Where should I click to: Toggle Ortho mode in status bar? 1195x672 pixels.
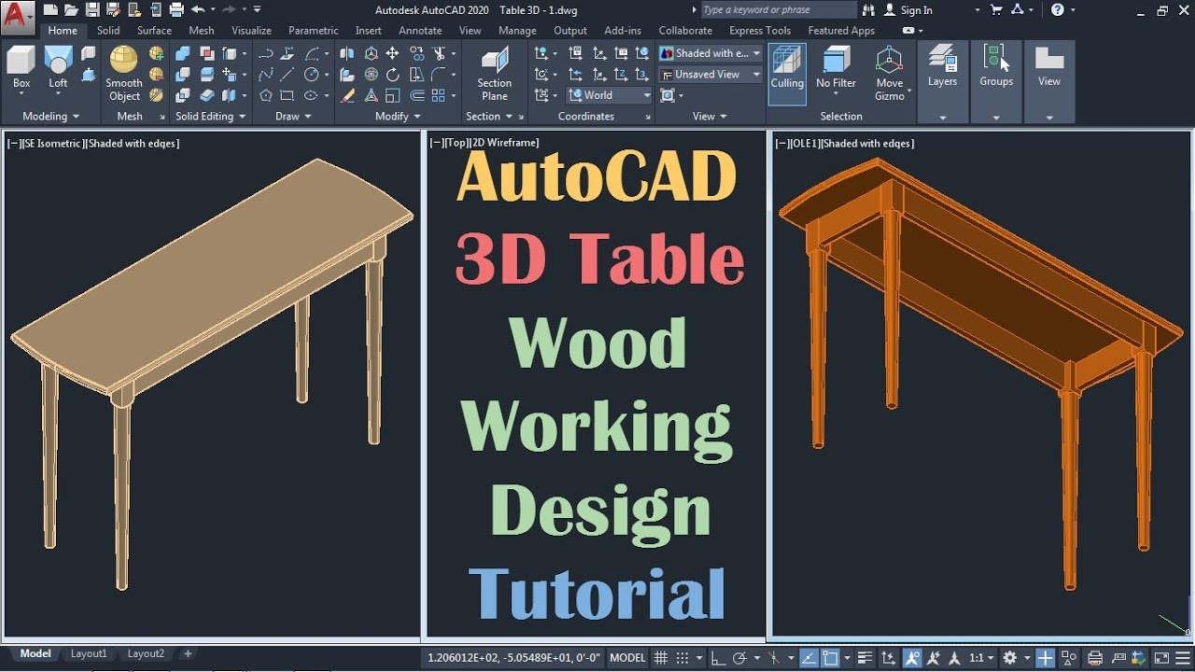pyautogui.click(x=718, y=658)
